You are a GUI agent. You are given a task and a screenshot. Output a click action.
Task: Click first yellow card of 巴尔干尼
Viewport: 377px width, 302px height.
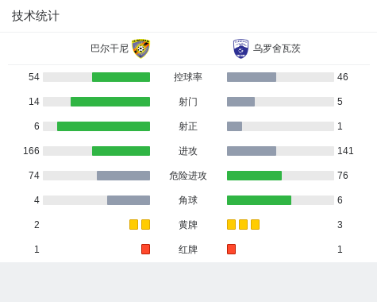pos(133,224)
